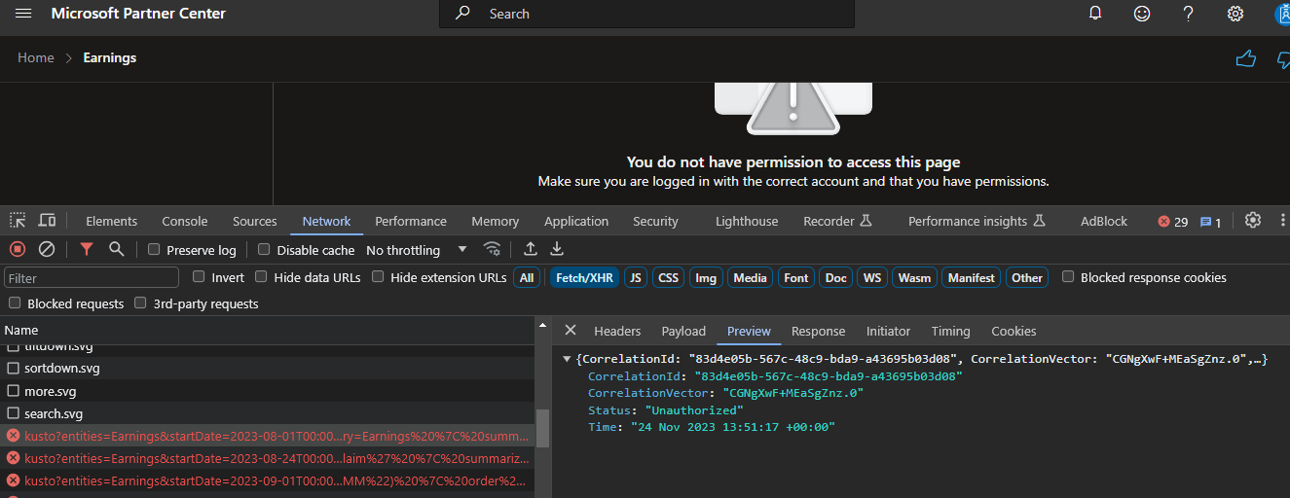Open the Cookies tab
This screenshot has width=1290, height=498.
click(1014, 331)
